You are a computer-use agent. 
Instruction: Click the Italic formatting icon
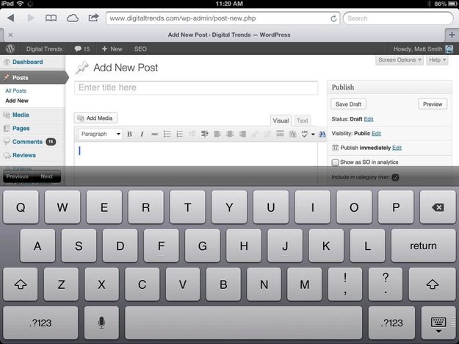(142, 135)
